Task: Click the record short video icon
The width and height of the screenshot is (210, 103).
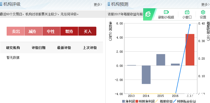Action: coord(166,12)
